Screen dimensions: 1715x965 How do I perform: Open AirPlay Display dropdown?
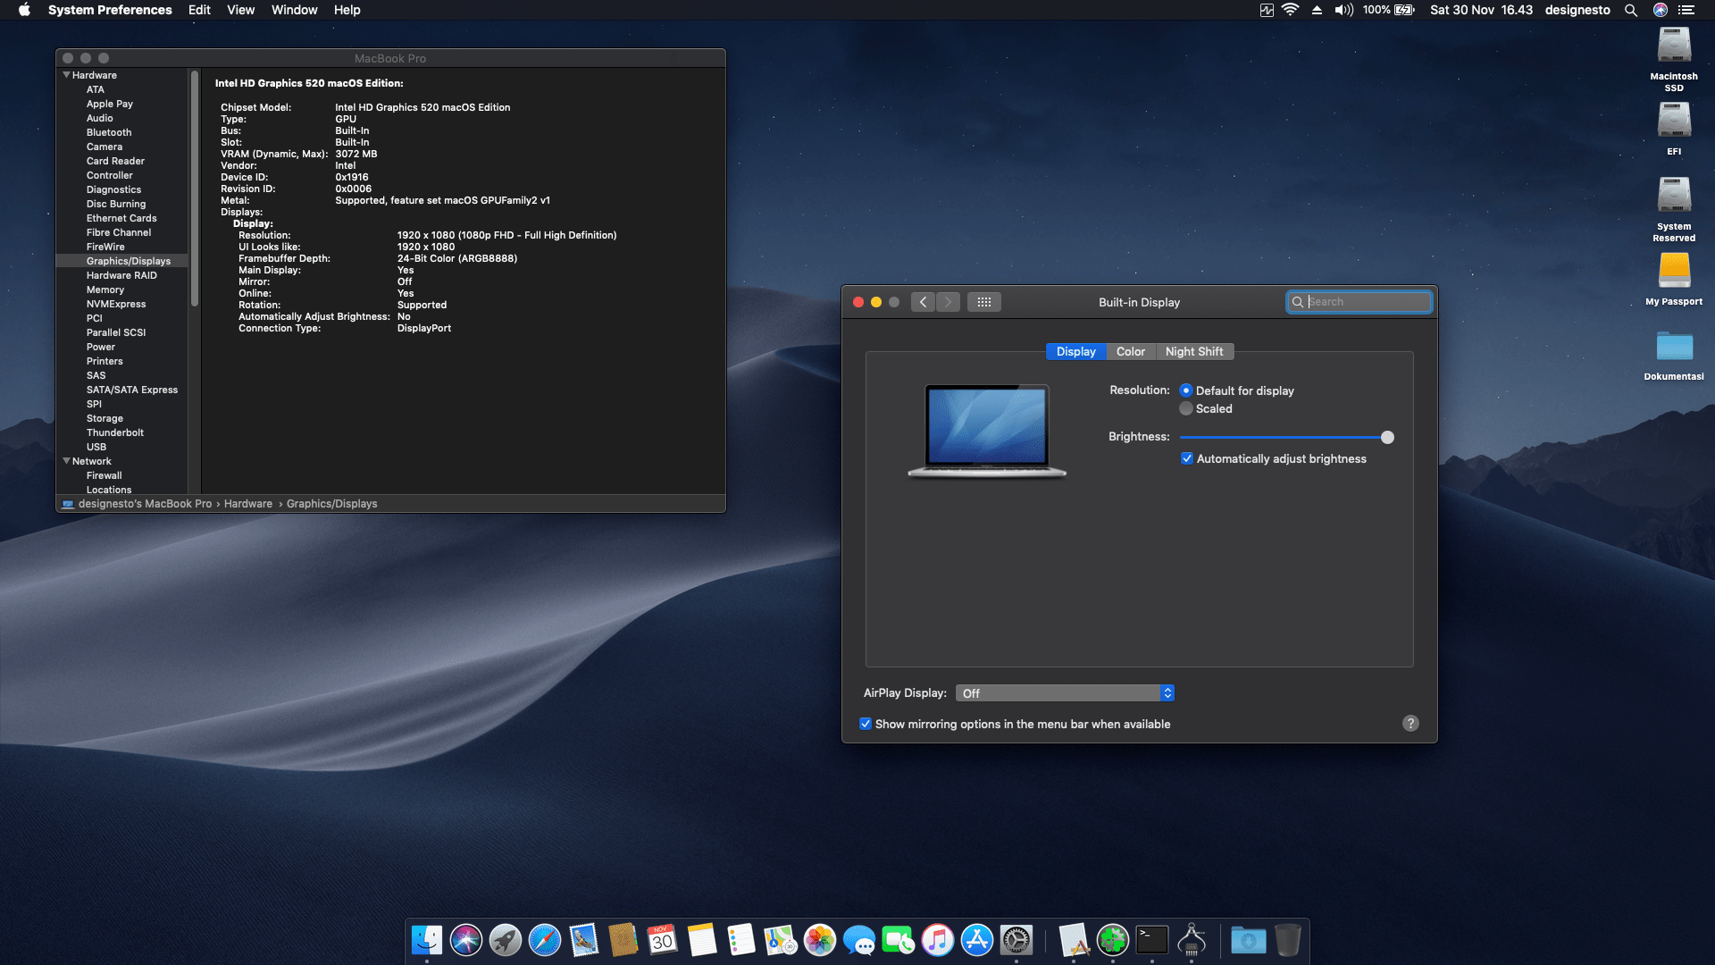tap(1065, 693)
